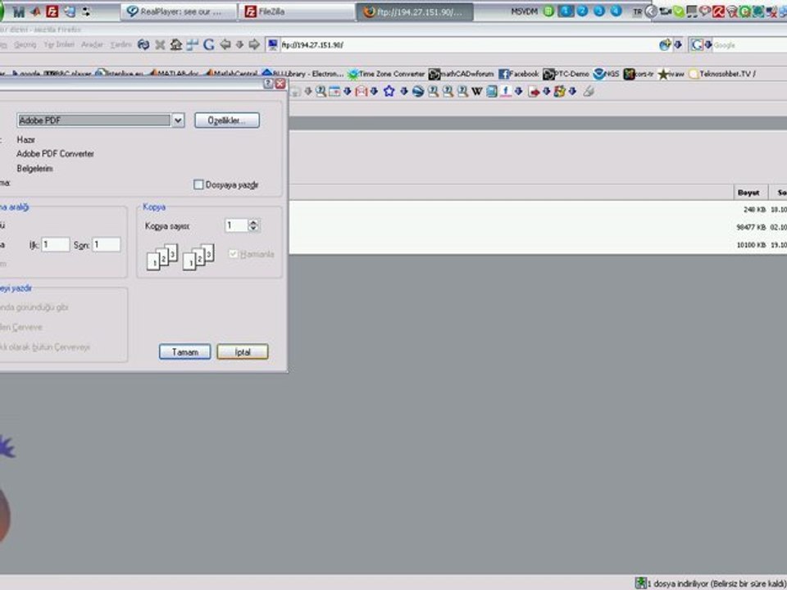This screenshot has width=787, height=590.
Task: Click the 248 KB size cell
Action: tap(754, 210)
